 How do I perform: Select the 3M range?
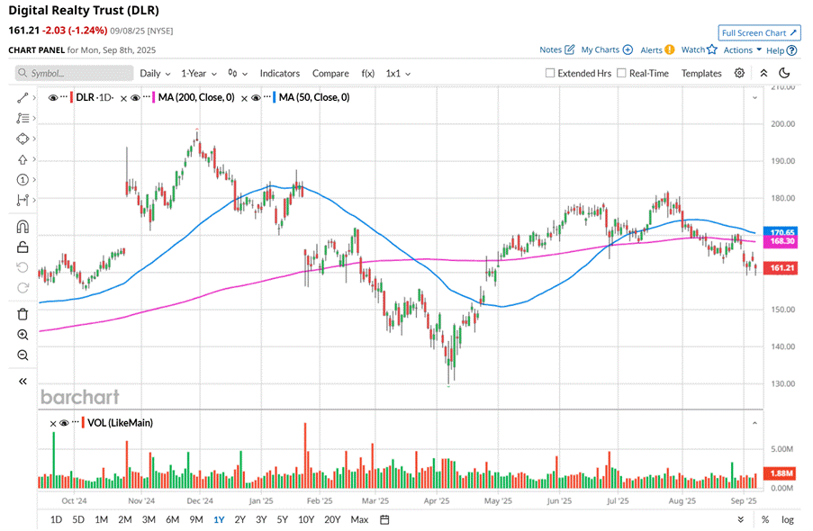click(149, 519)
